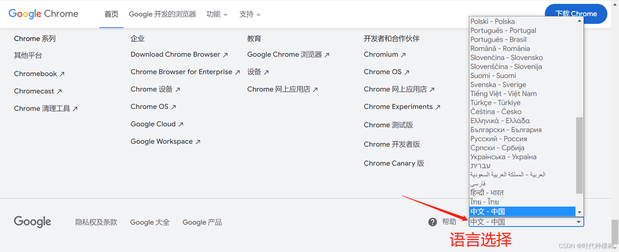Select Српски - Србија language option
This screenshot has width=619, height=252.
523,148
